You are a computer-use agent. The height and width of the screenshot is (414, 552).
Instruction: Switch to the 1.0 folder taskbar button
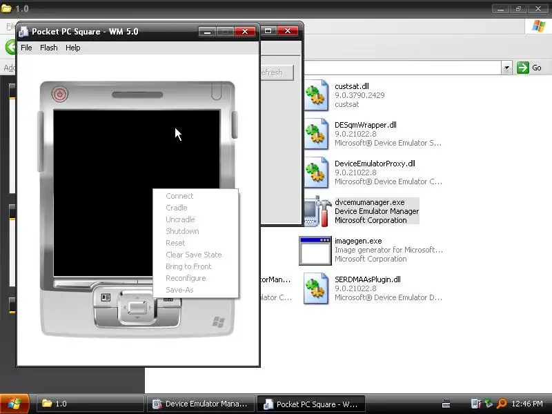(90, 404)
